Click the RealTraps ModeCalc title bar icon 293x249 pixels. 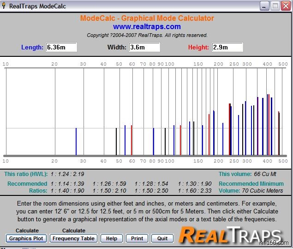coord(5,6)
